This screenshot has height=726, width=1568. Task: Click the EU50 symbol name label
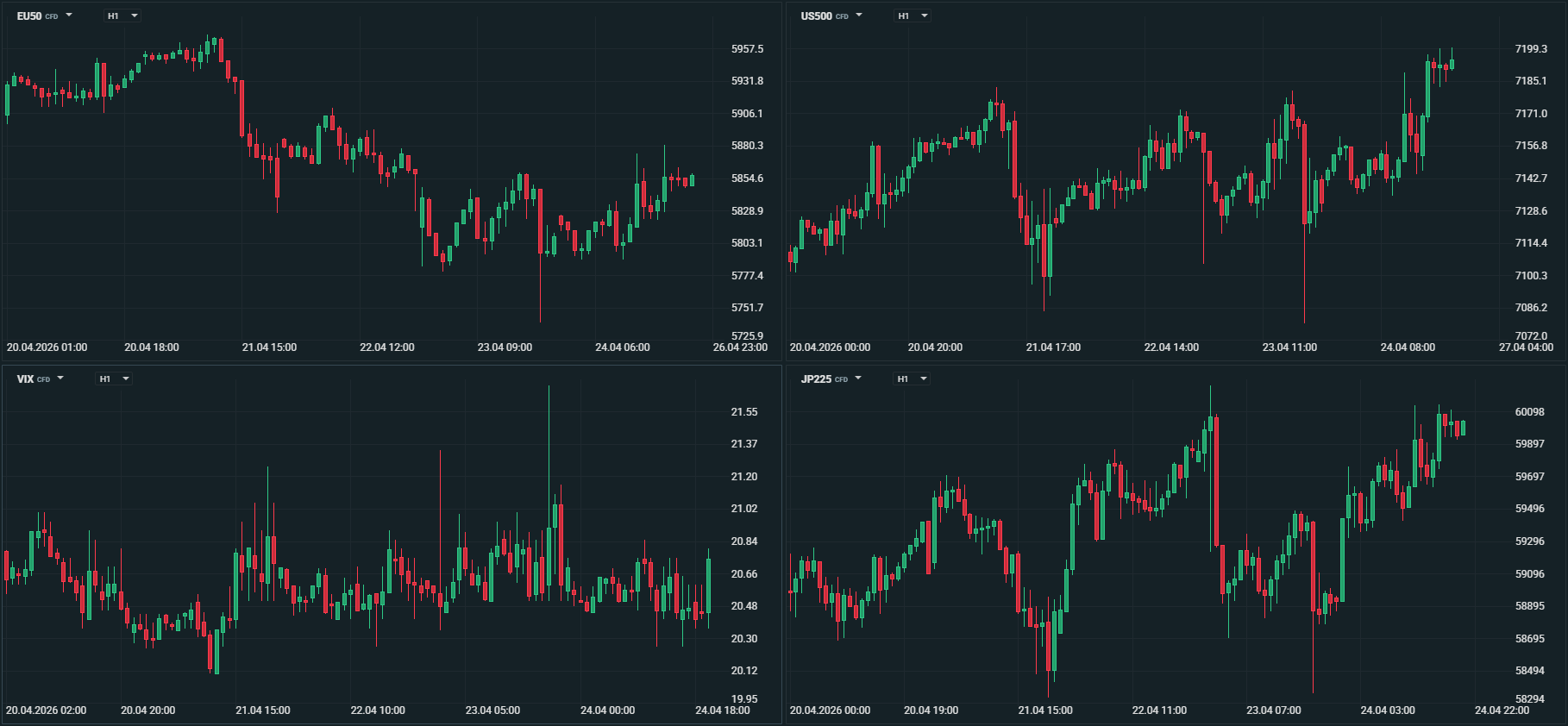tap(29, 16)
